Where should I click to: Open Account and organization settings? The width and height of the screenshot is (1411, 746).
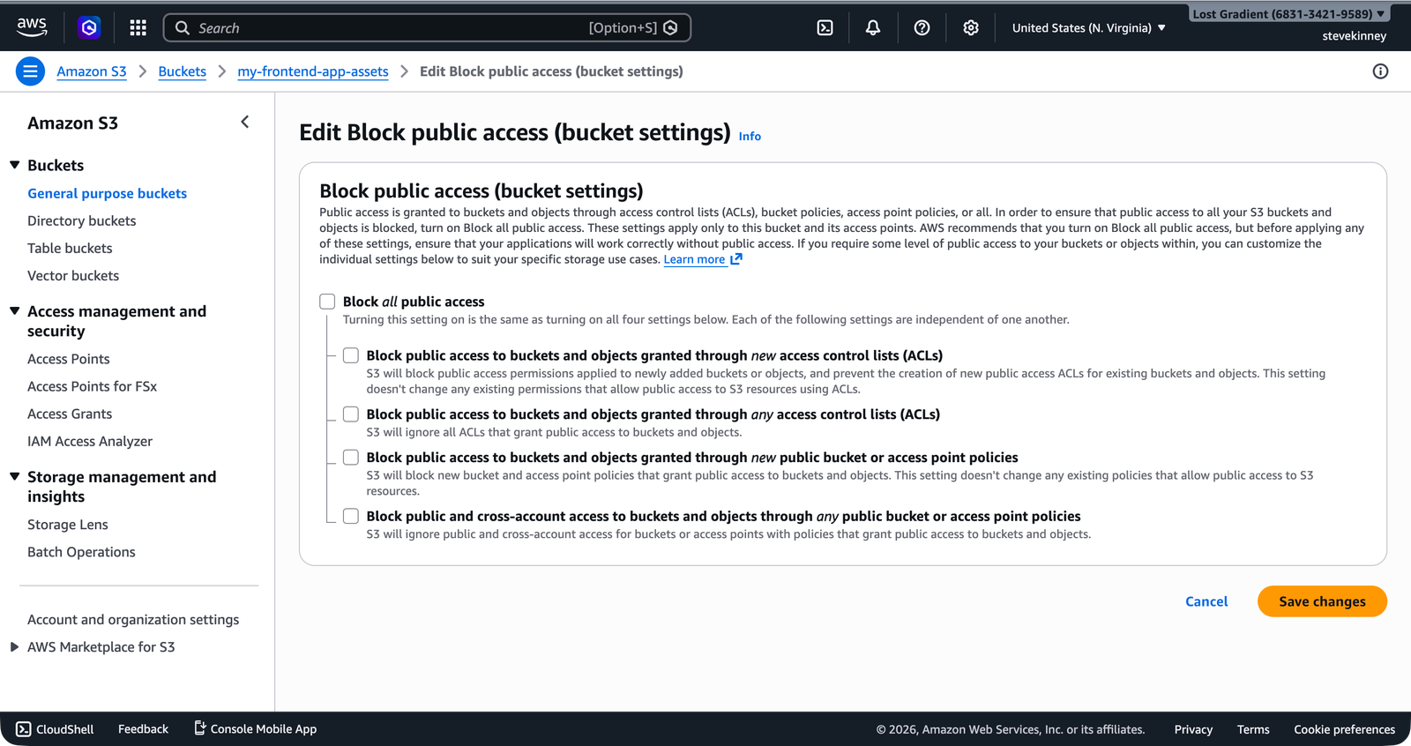133,620
